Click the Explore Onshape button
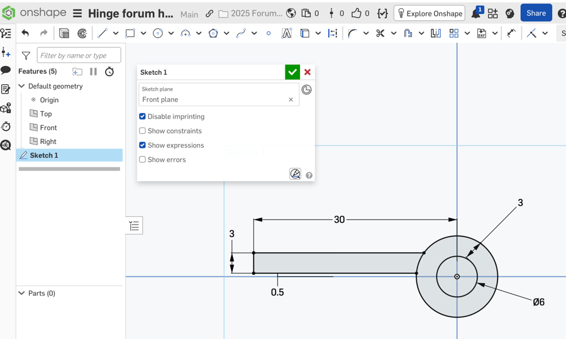Screen dimensions: 566x339 pos(430,13)
